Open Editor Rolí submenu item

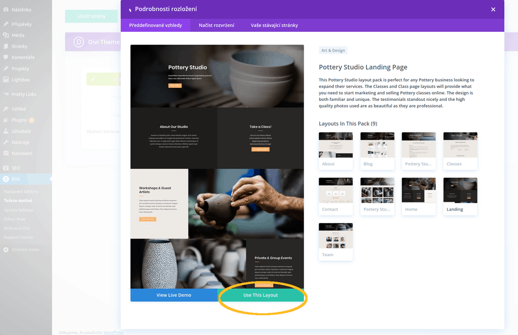point(15,219)
